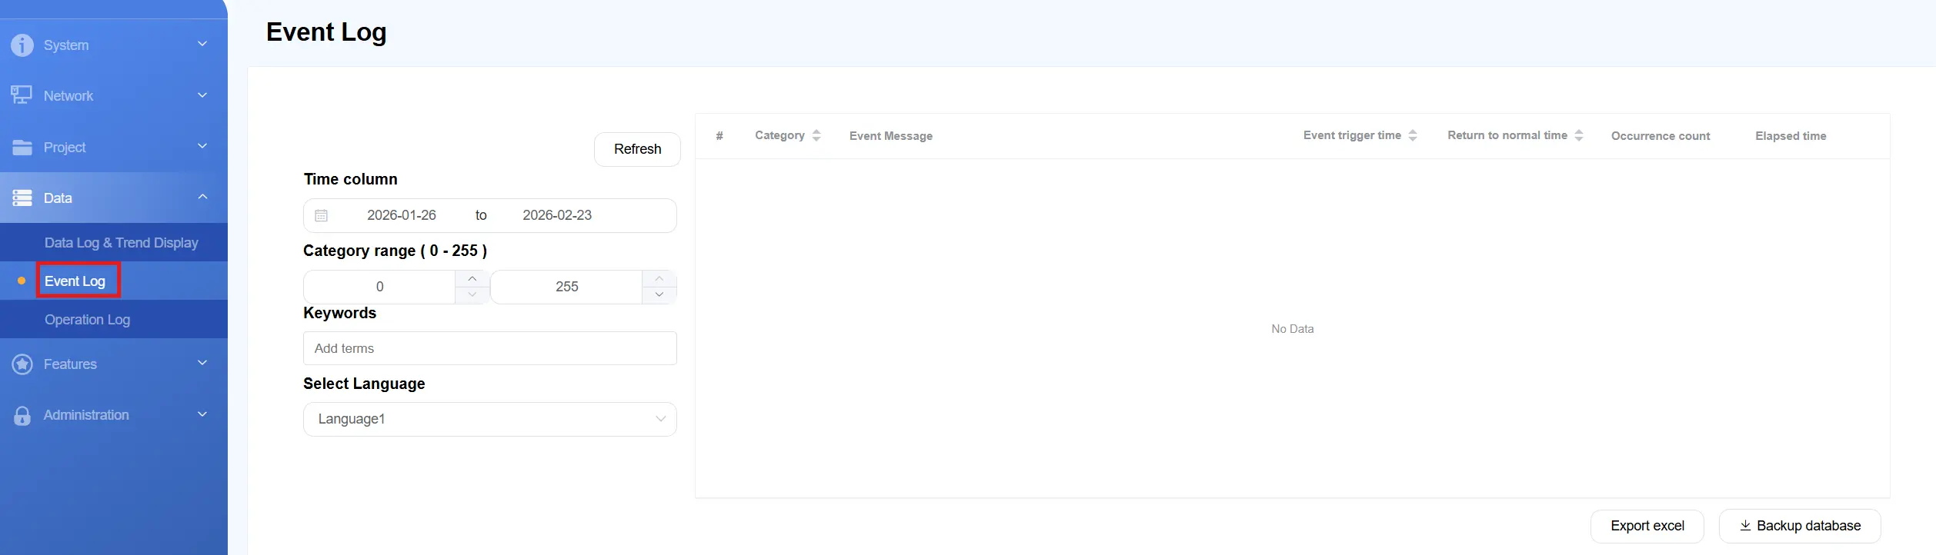This screenshot has width=1936, height=555.
Task: Click the Export excel button
Action: tap(1647, 526)
